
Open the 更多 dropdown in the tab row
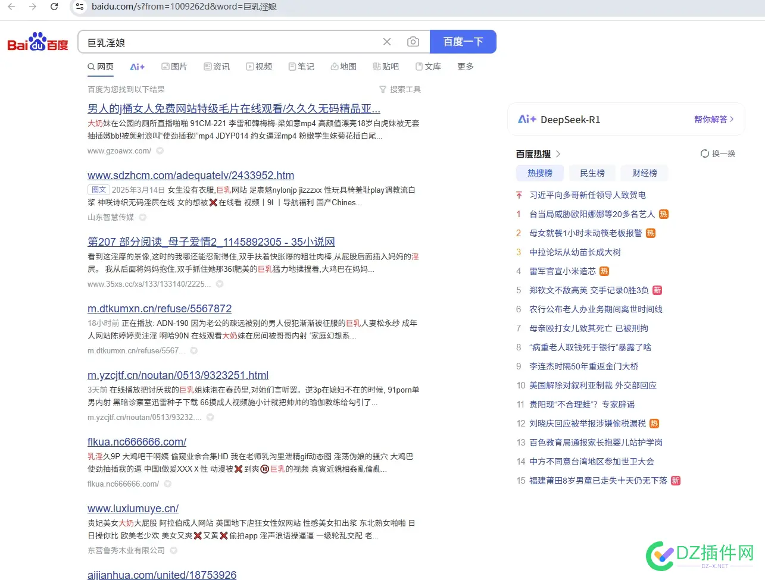point(466,66)
